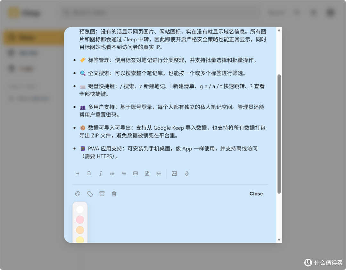Click the text "PWA 应用支持"
346x270 pixels.
click(104, 148)
